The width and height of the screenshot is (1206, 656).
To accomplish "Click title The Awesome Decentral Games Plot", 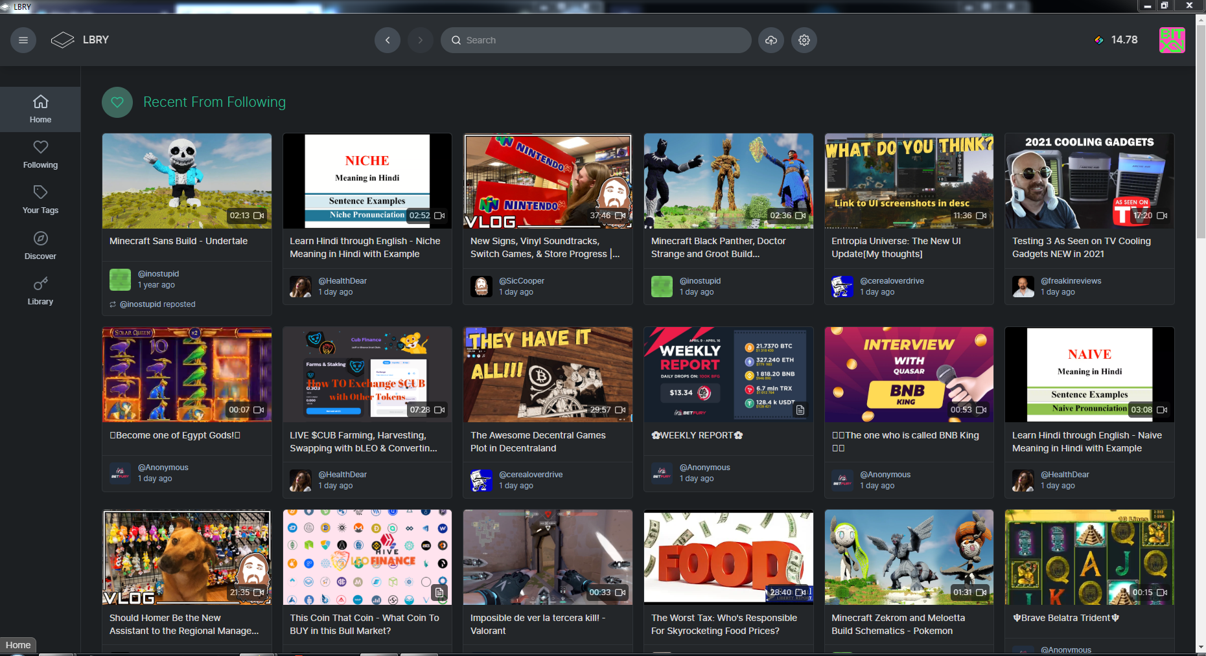I will 538,442.
